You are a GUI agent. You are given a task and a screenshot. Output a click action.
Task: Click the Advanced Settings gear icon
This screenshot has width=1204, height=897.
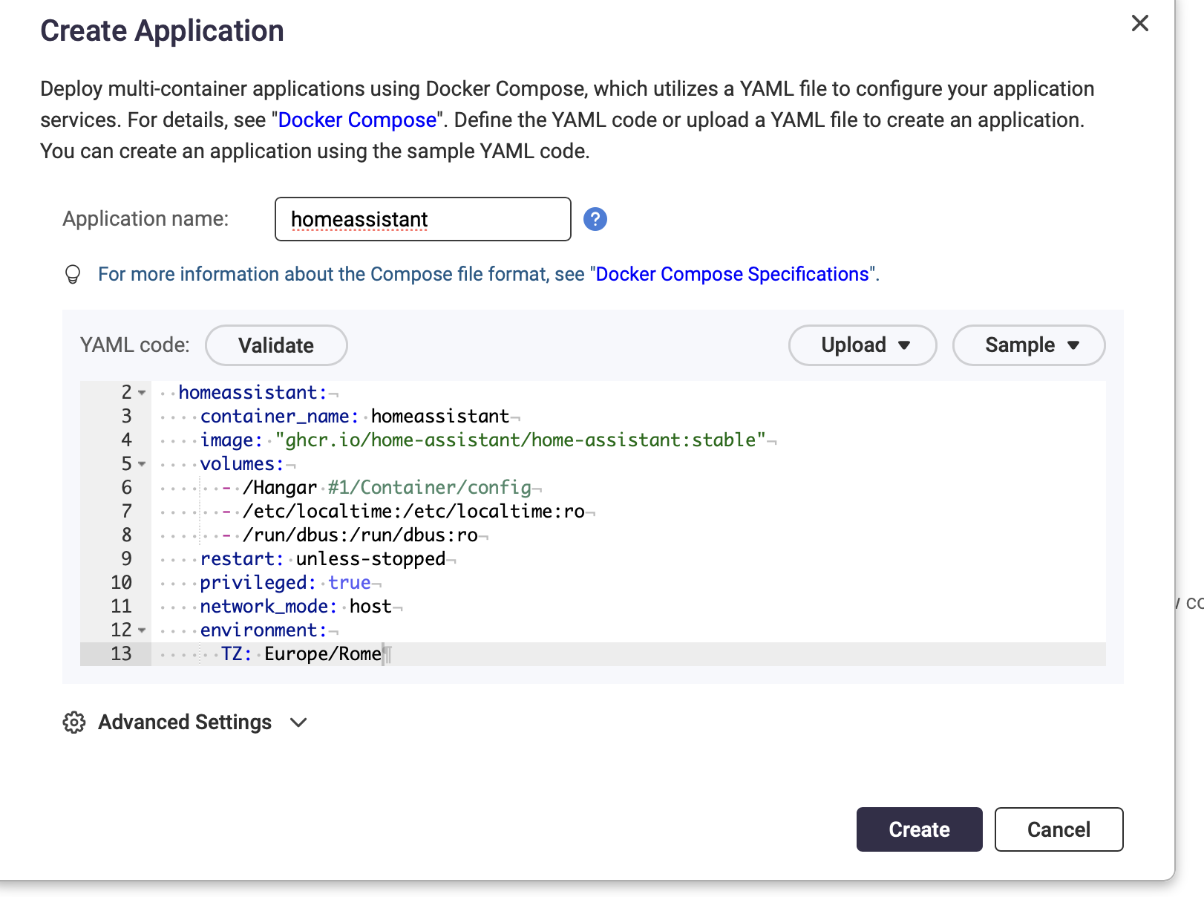coord(74,723)
